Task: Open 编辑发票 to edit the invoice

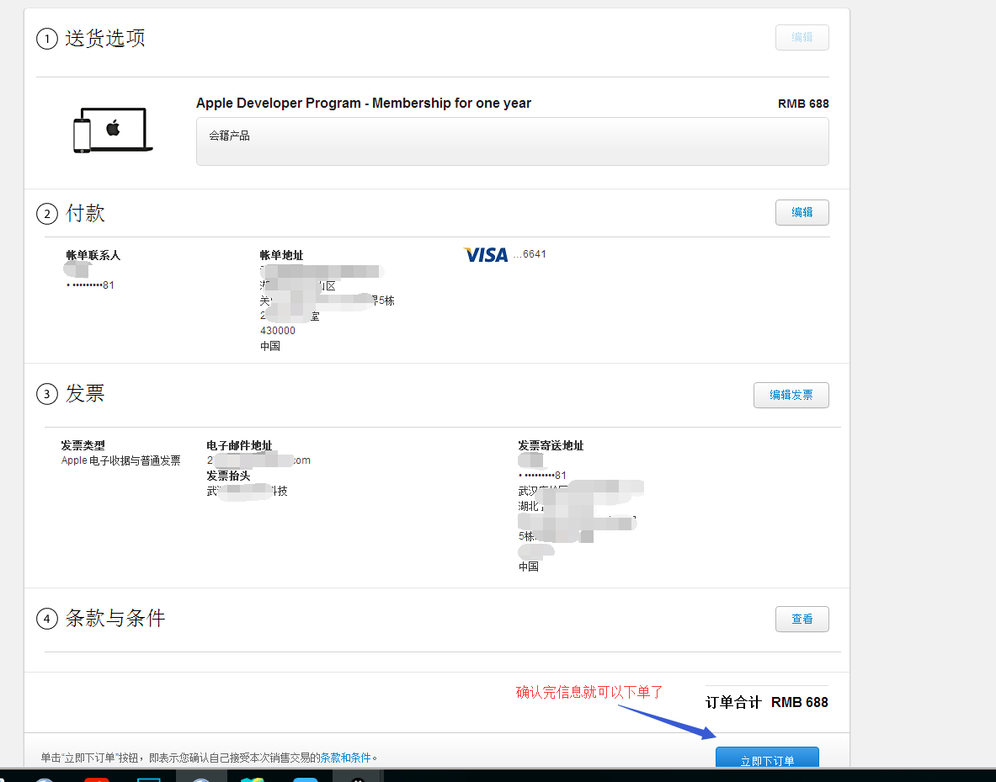Action: tap(791, 395)
